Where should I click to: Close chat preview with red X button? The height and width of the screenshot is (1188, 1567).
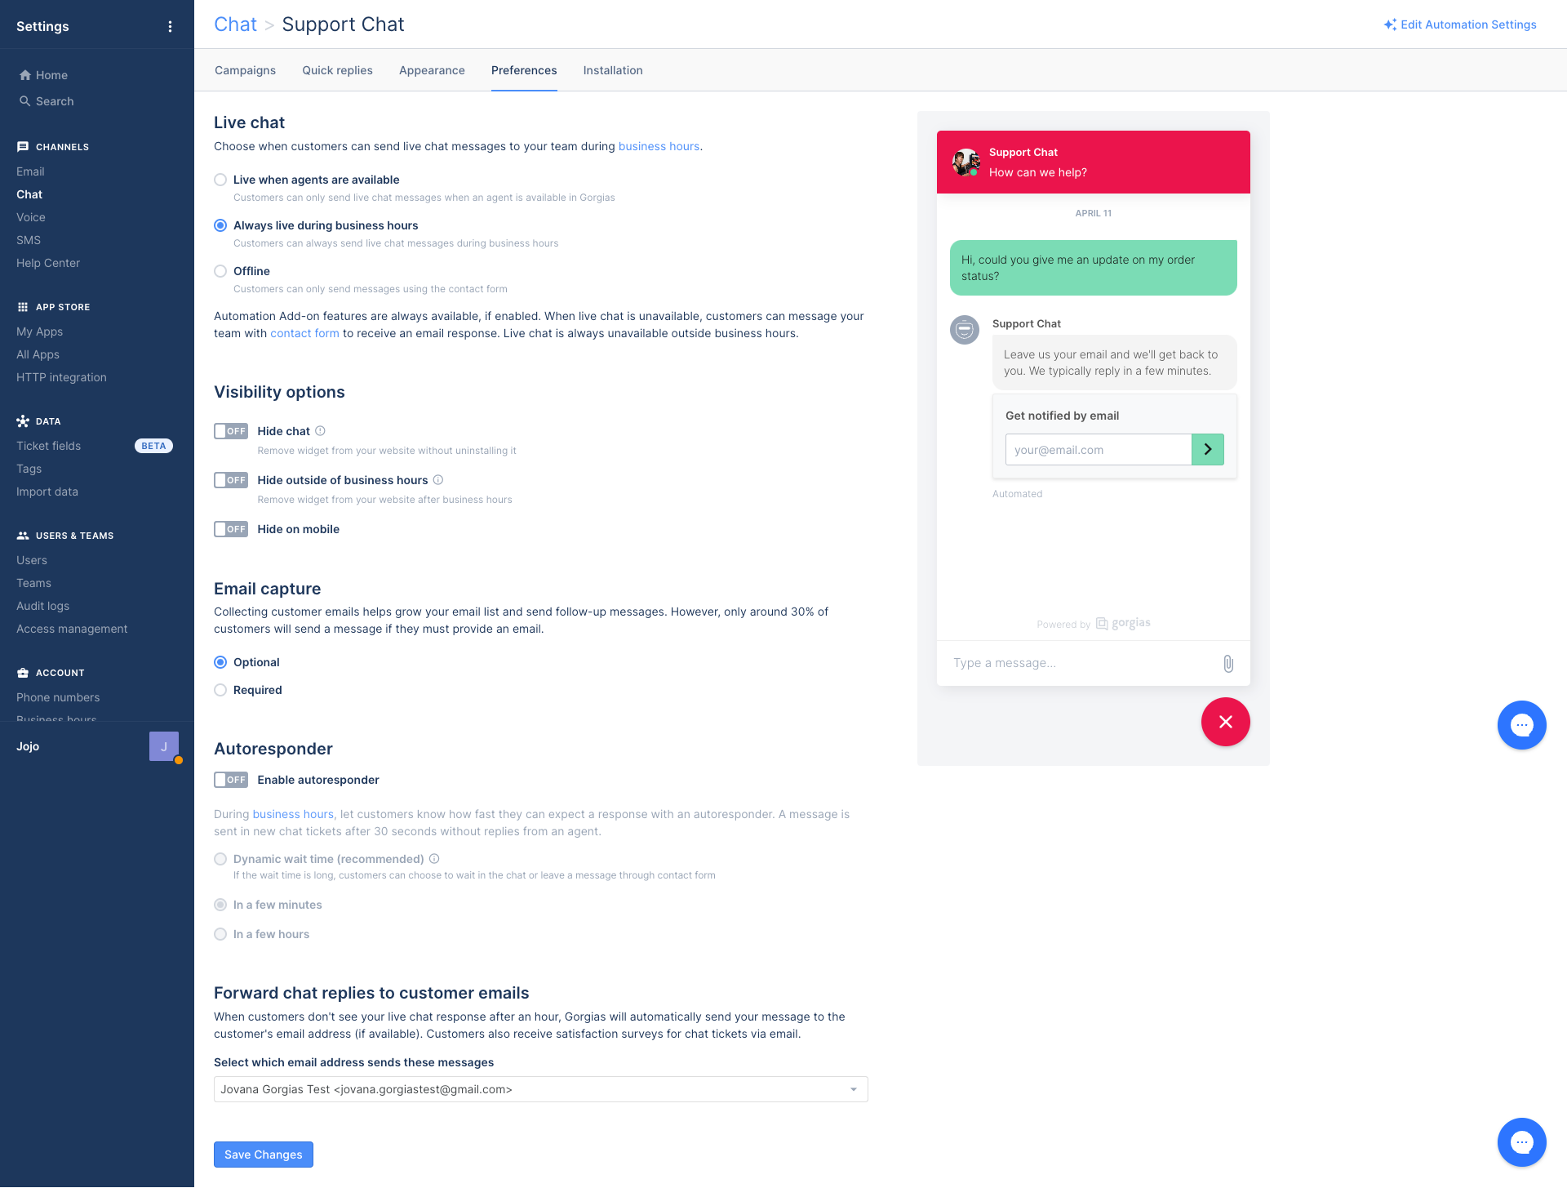[1226, 722]
